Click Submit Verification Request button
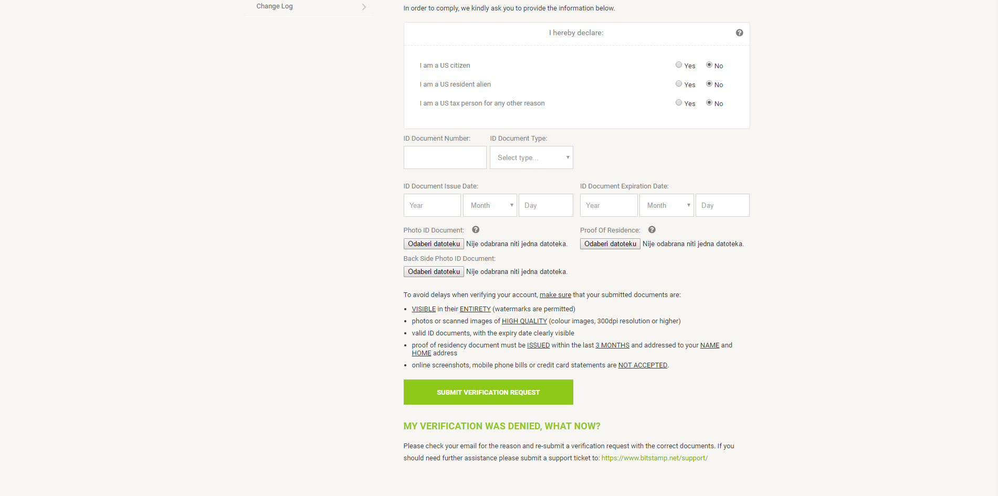 (x=488, y=392)
